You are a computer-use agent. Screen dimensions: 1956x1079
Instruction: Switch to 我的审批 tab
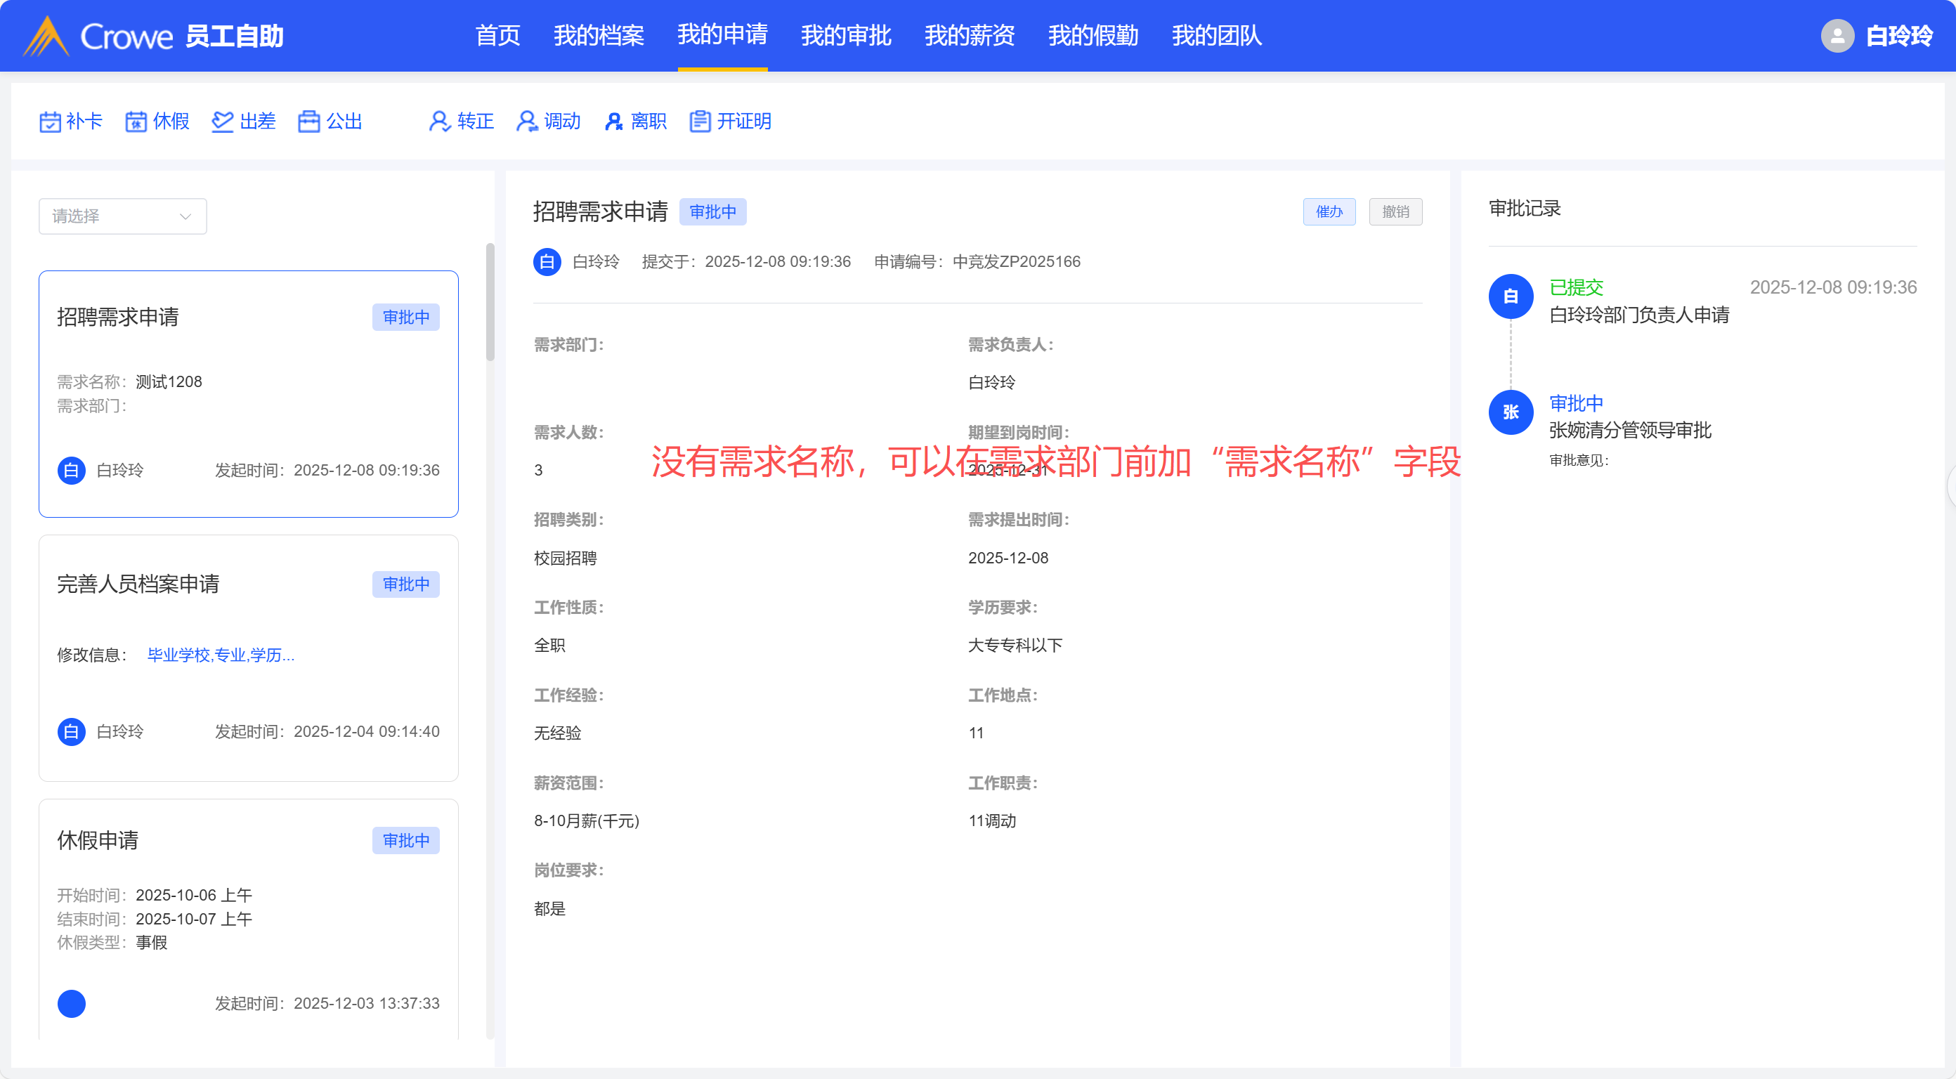846,36
